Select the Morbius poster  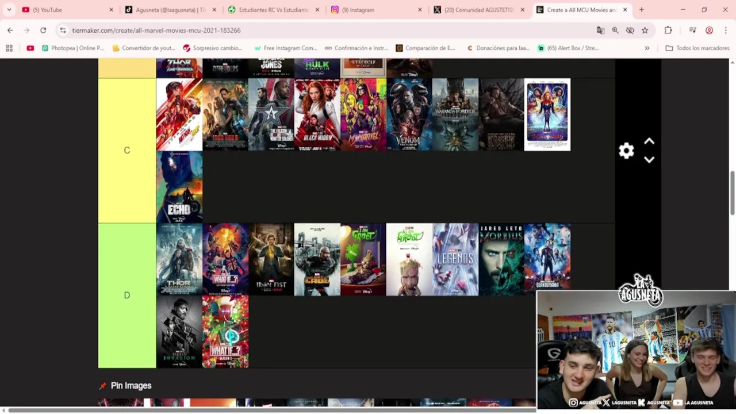click(x=501, y=259)
